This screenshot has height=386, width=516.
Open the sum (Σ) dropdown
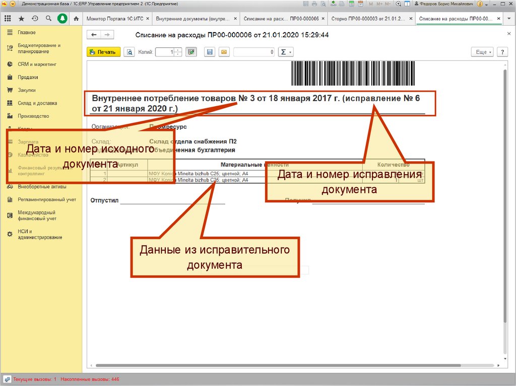pyautogui.click(x=286, y=52)
